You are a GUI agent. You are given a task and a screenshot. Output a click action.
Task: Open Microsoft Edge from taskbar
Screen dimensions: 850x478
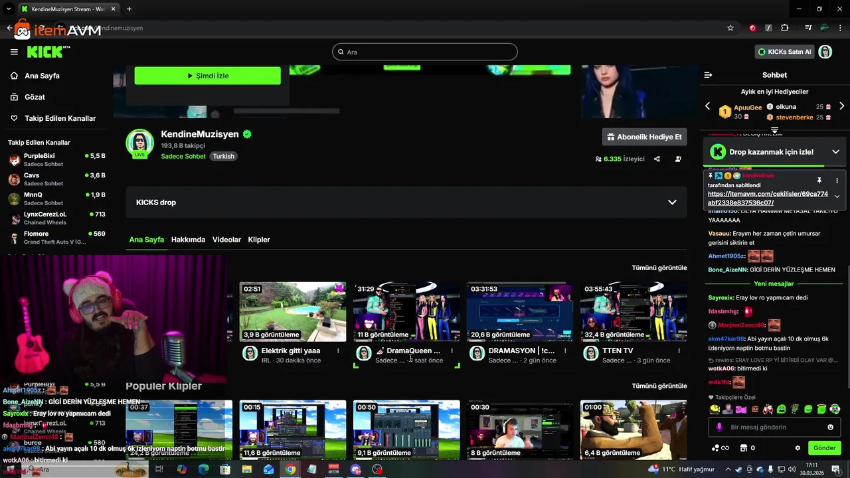203,469
